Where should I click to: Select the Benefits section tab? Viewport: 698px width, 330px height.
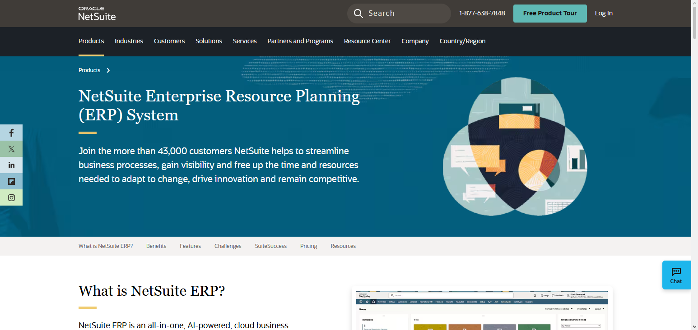pos(156,246)
